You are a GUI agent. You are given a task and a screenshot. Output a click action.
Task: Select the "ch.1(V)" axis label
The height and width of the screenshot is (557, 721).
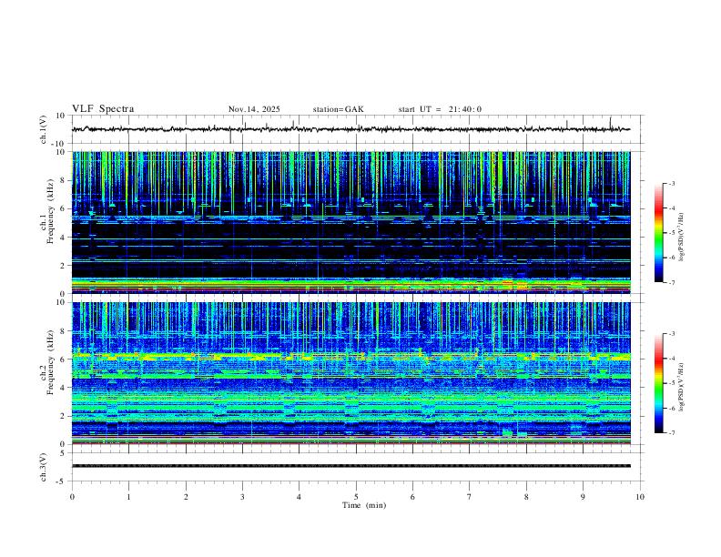(44, 129)
